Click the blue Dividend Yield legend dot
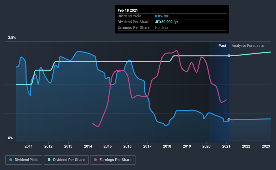This screenshot has width=276, height=170. click(11, 160)
